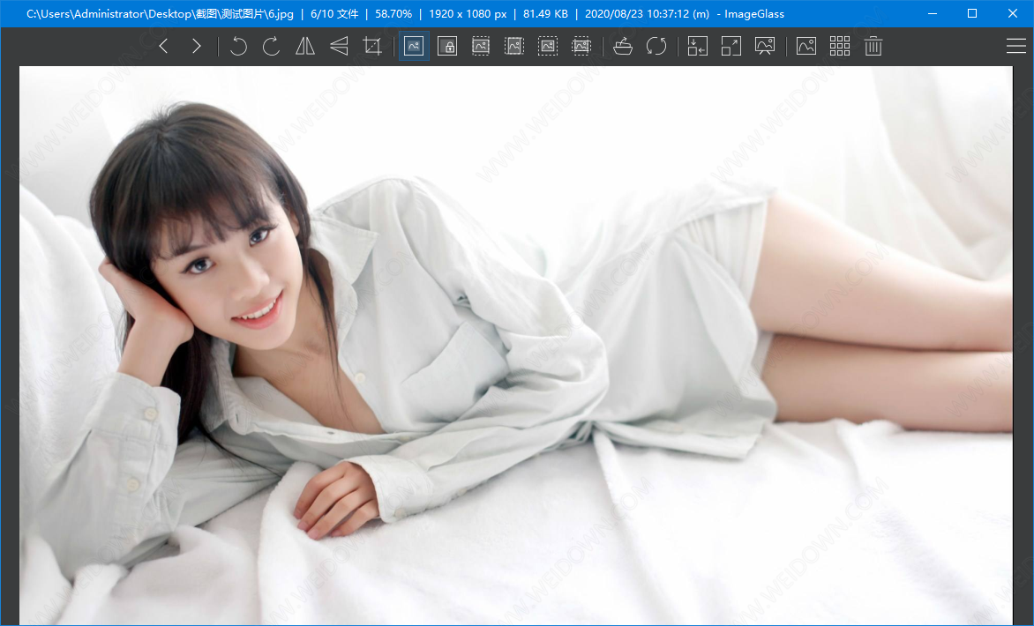The width and height of the screenshot is (1034, 626).
Task: Refresh the current image
Action: coord(656,47)
